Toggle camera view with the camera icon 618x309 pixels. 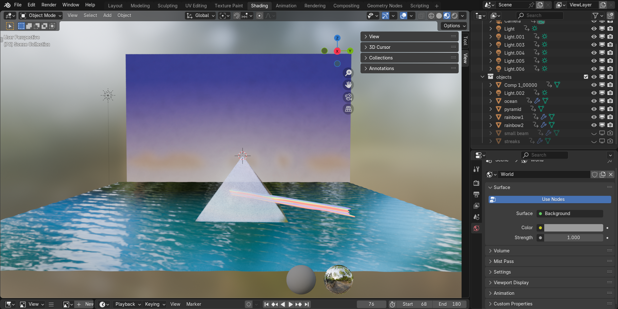click(348, 97)
